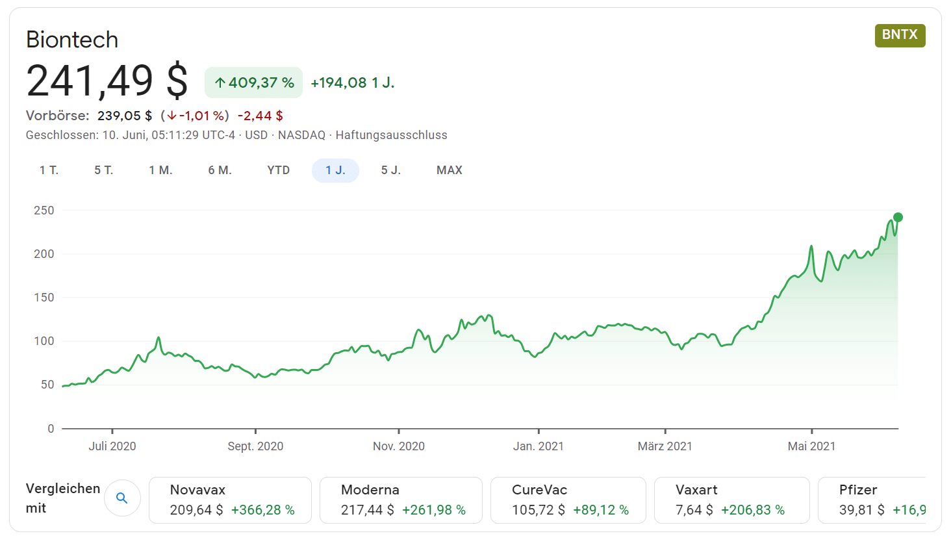Image resolution: width=951 pixels, height=536 pixels.
Task: Open the Haftungsausschluss disclaimer link
Action: [x=391, y=135]
